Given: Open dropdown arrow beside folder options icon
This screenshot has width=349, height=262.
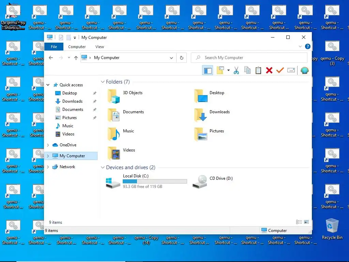Looking at the screenshot, I should click(x=228, y=70).
